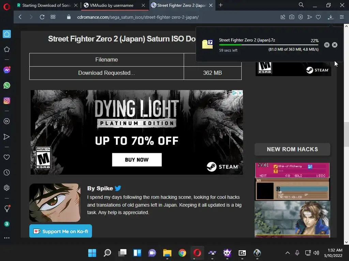View site security padlock info

[x=69, y=17]
